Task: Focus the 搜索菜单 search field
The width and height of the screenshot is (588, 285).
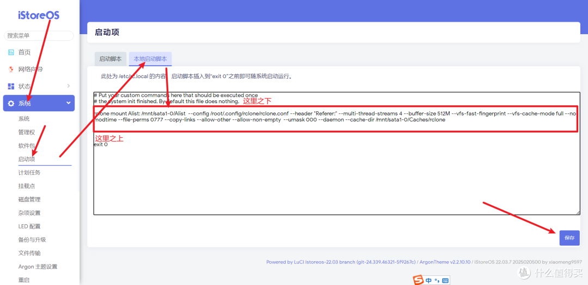Action: 39,35
